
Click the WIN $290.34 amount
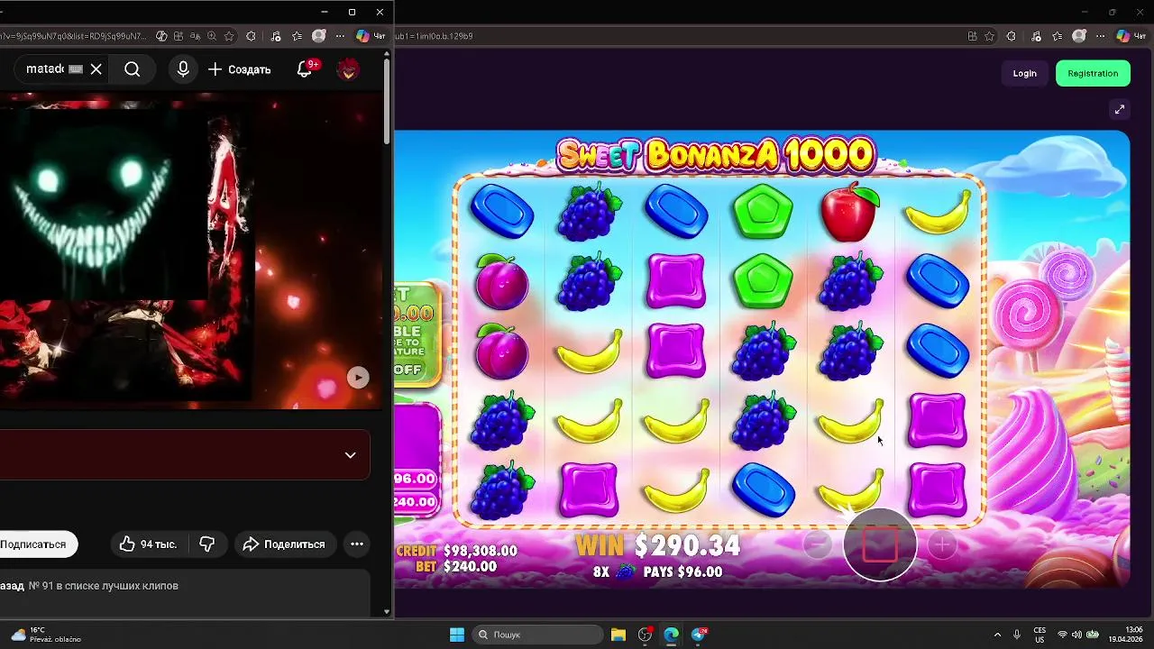[x=658, y=545]
